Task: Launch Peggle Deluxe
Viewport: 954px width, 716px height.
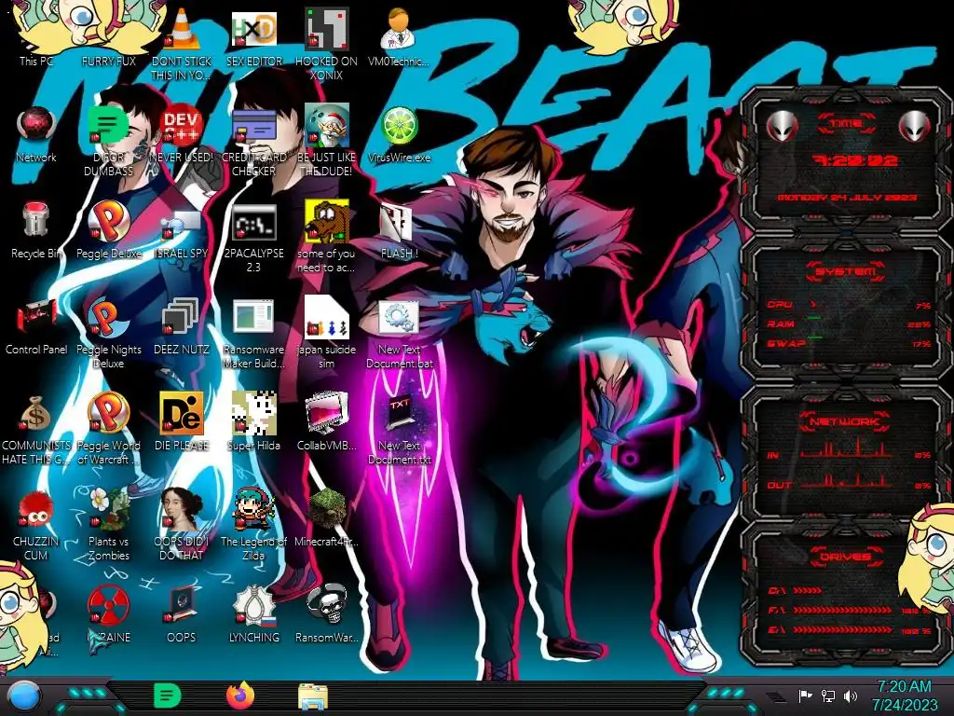Action: [108, 221]
